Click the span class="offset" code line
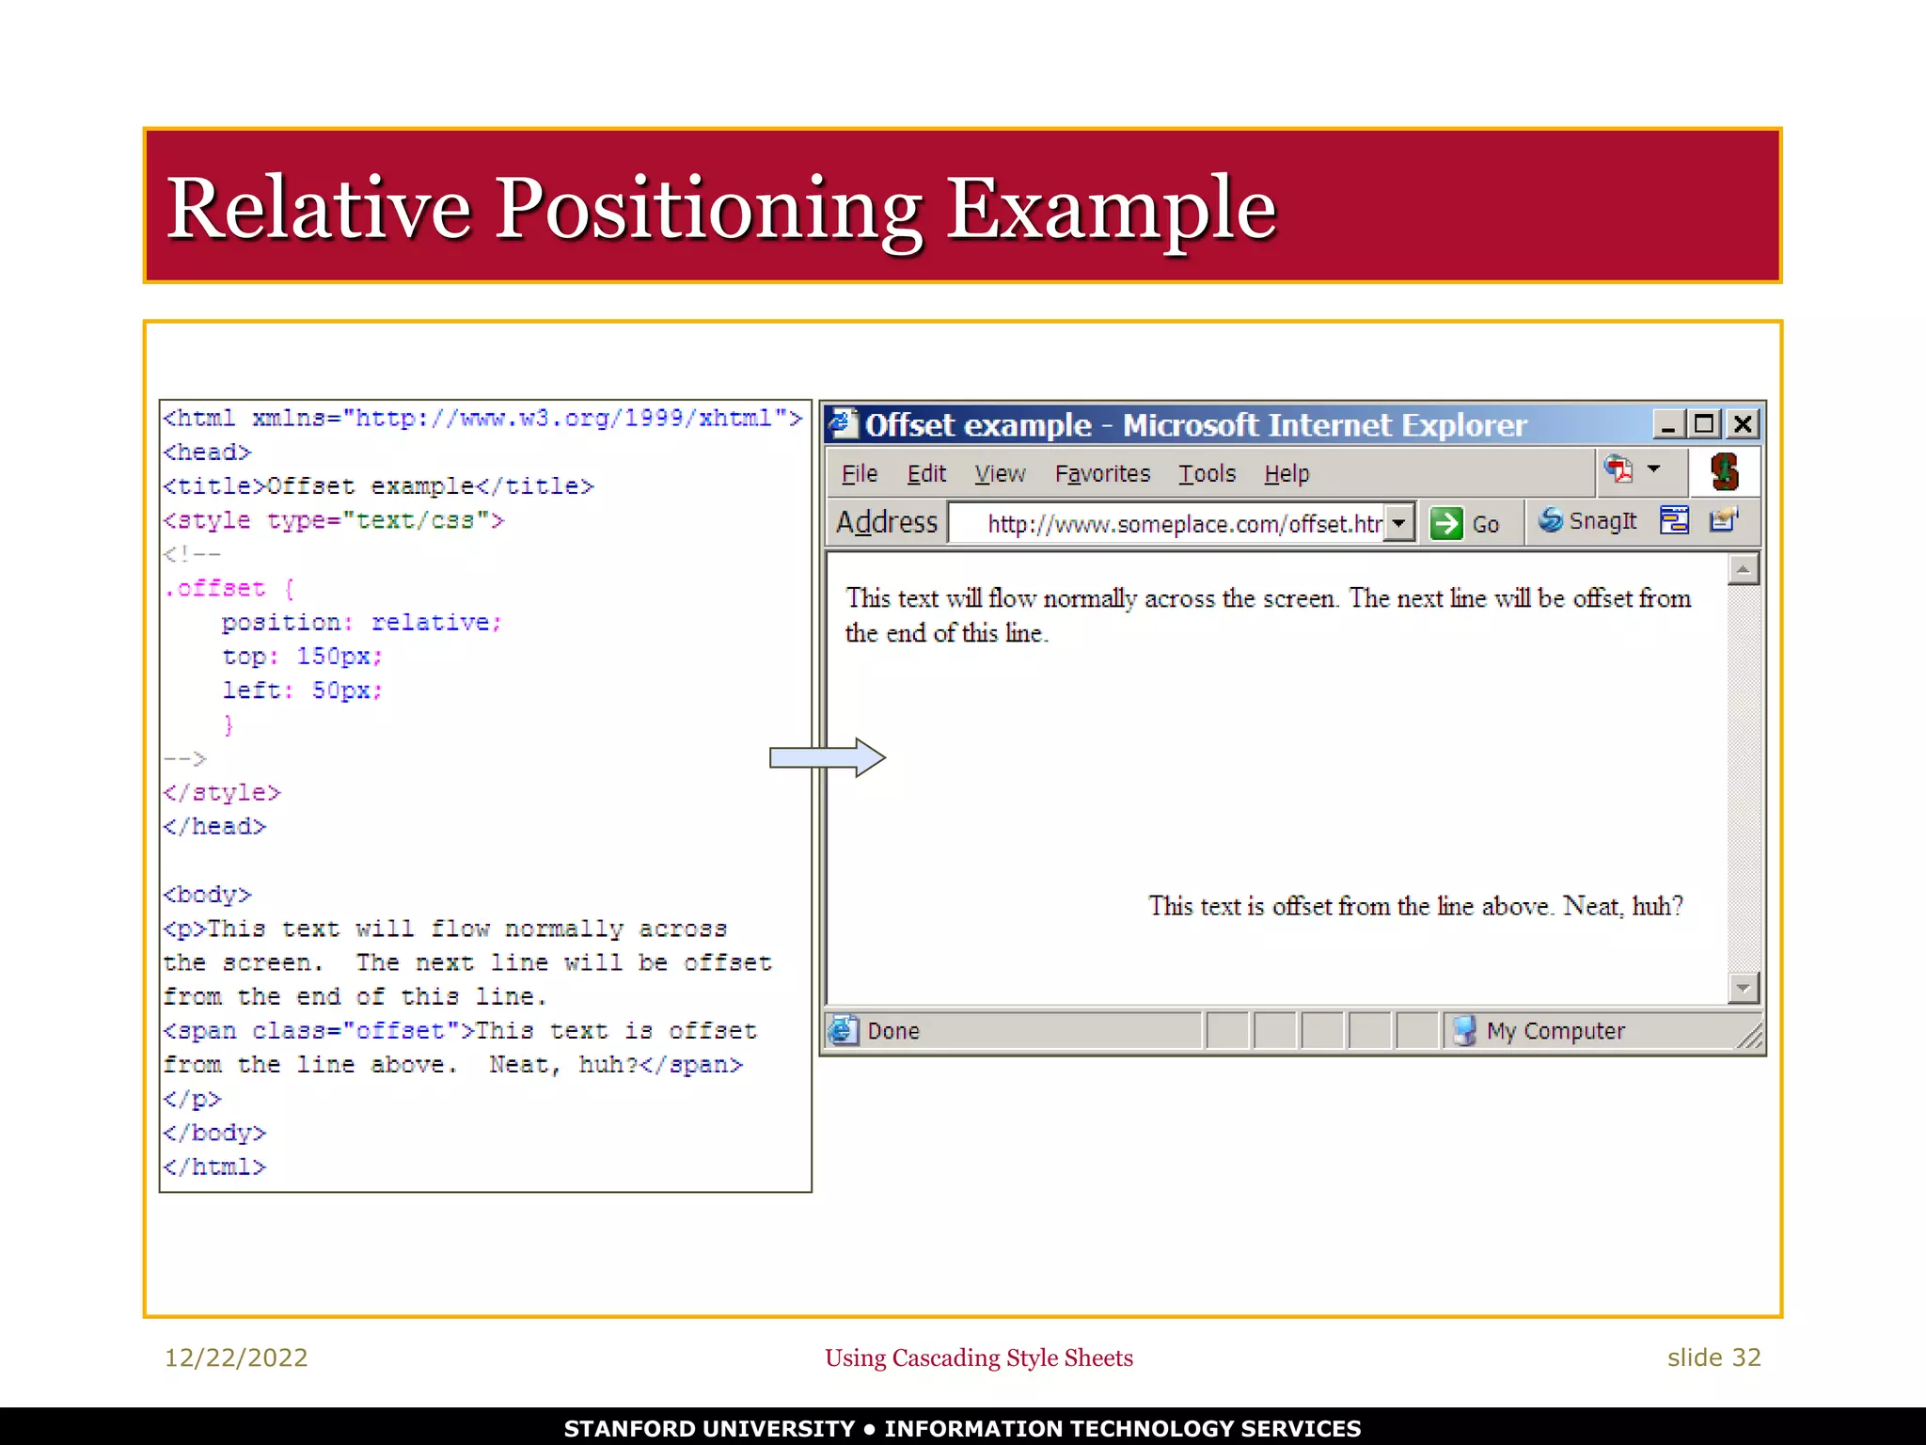 pyautogui.click(x=460, y=1031)
